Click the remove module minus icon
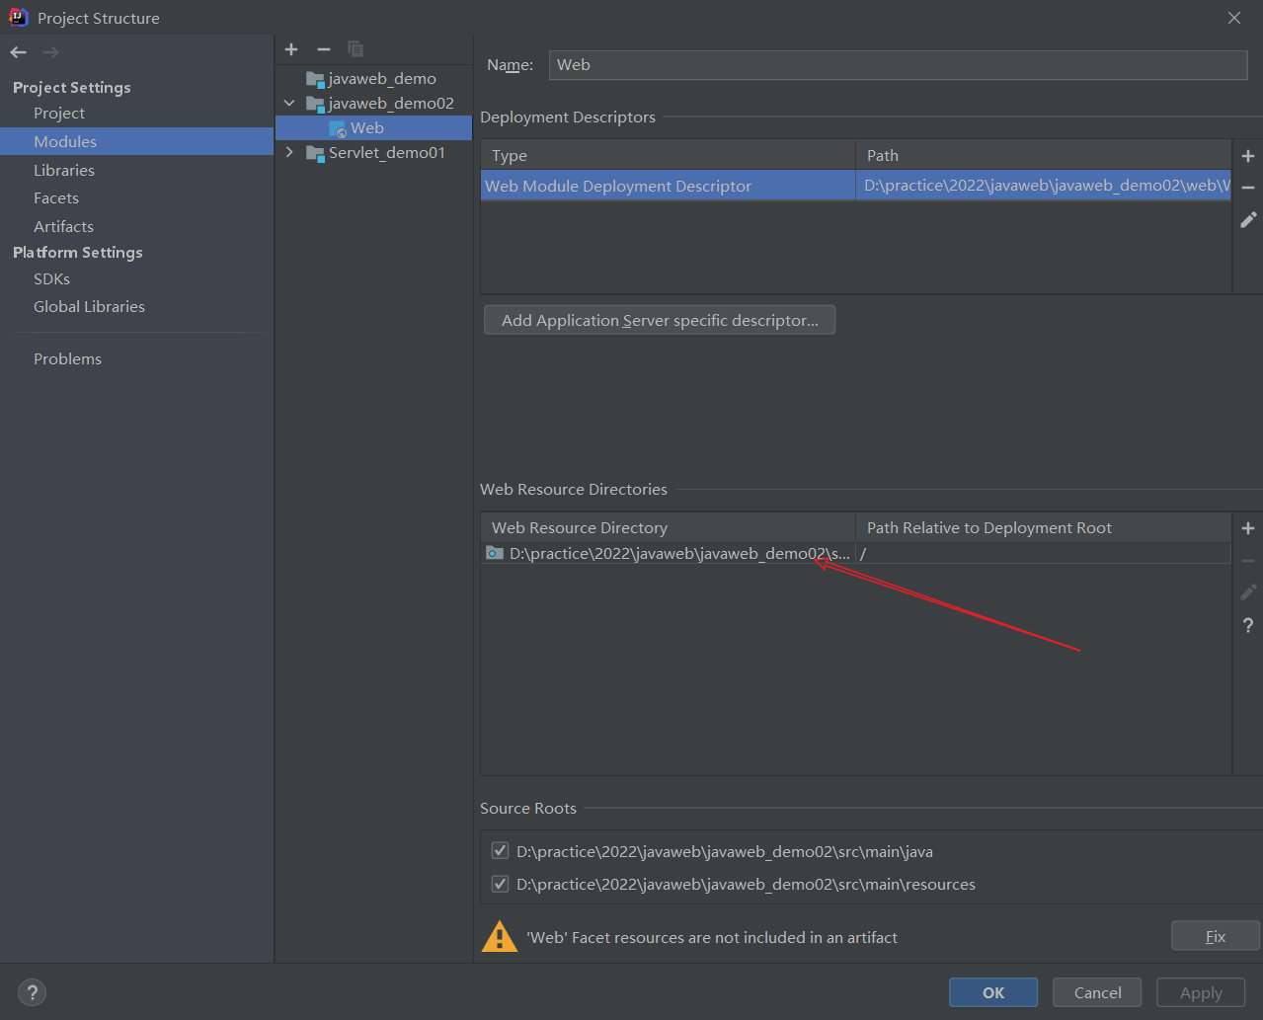The height and width of the screenshot is (1020, 1263). tap(323, 49)
